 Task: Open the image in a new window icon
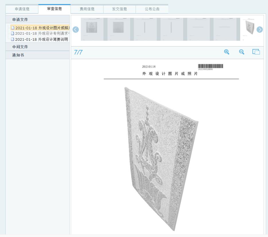point(256,52)
